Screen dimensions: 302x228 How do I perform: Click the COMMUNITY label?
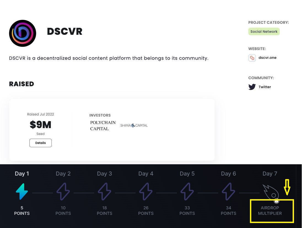(261, 78)
